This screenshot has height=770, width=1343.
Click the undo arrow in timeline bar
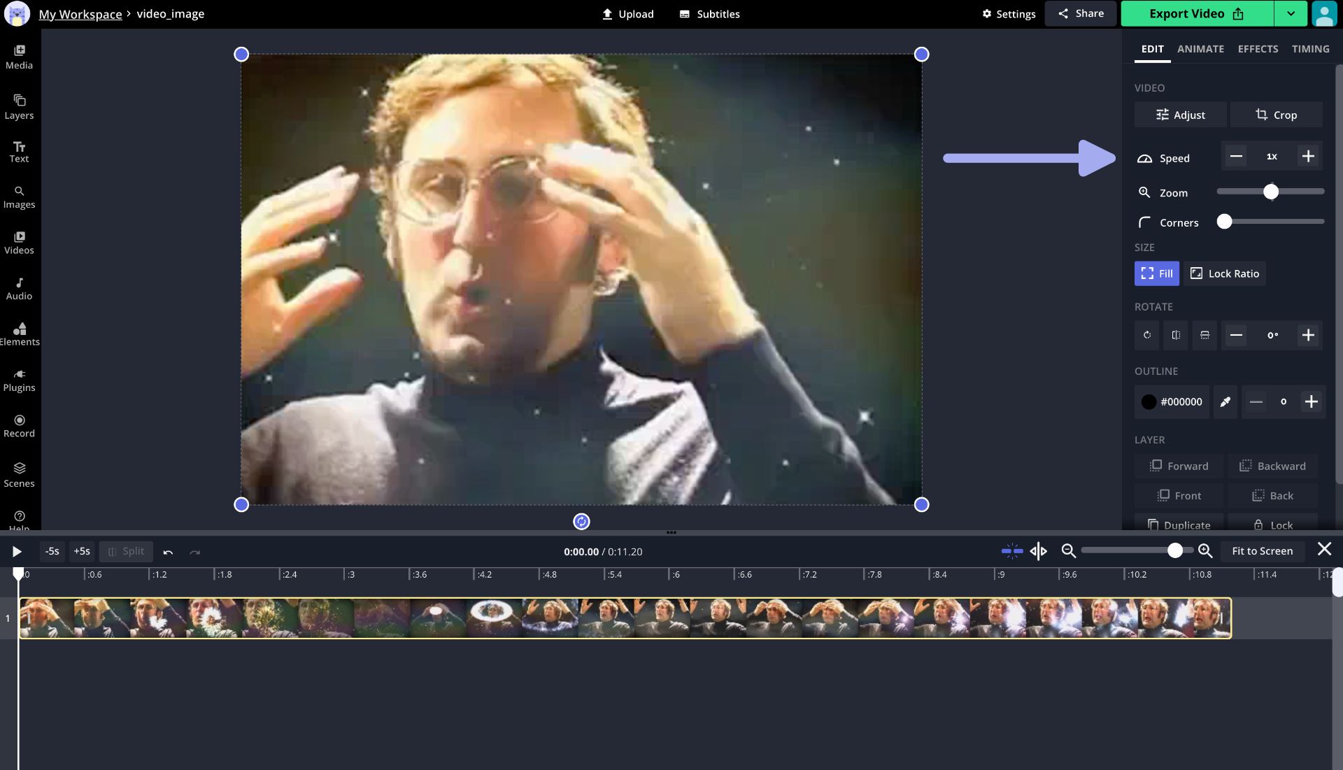point(168,552)
